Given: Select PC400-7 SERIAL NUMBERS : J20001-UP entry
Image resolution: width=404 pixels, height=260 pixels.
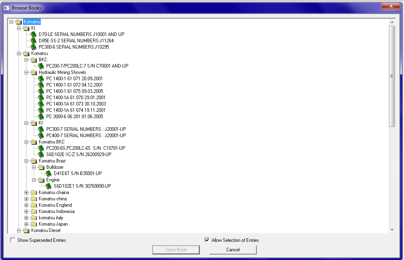Looking at the screenshot, I should (86, 135).
